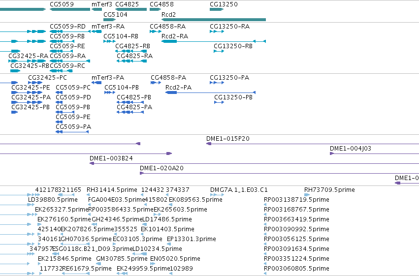Viewport: 419px width, 276px height.
Task: Click protein CG13250-PA
Action: 217,83
